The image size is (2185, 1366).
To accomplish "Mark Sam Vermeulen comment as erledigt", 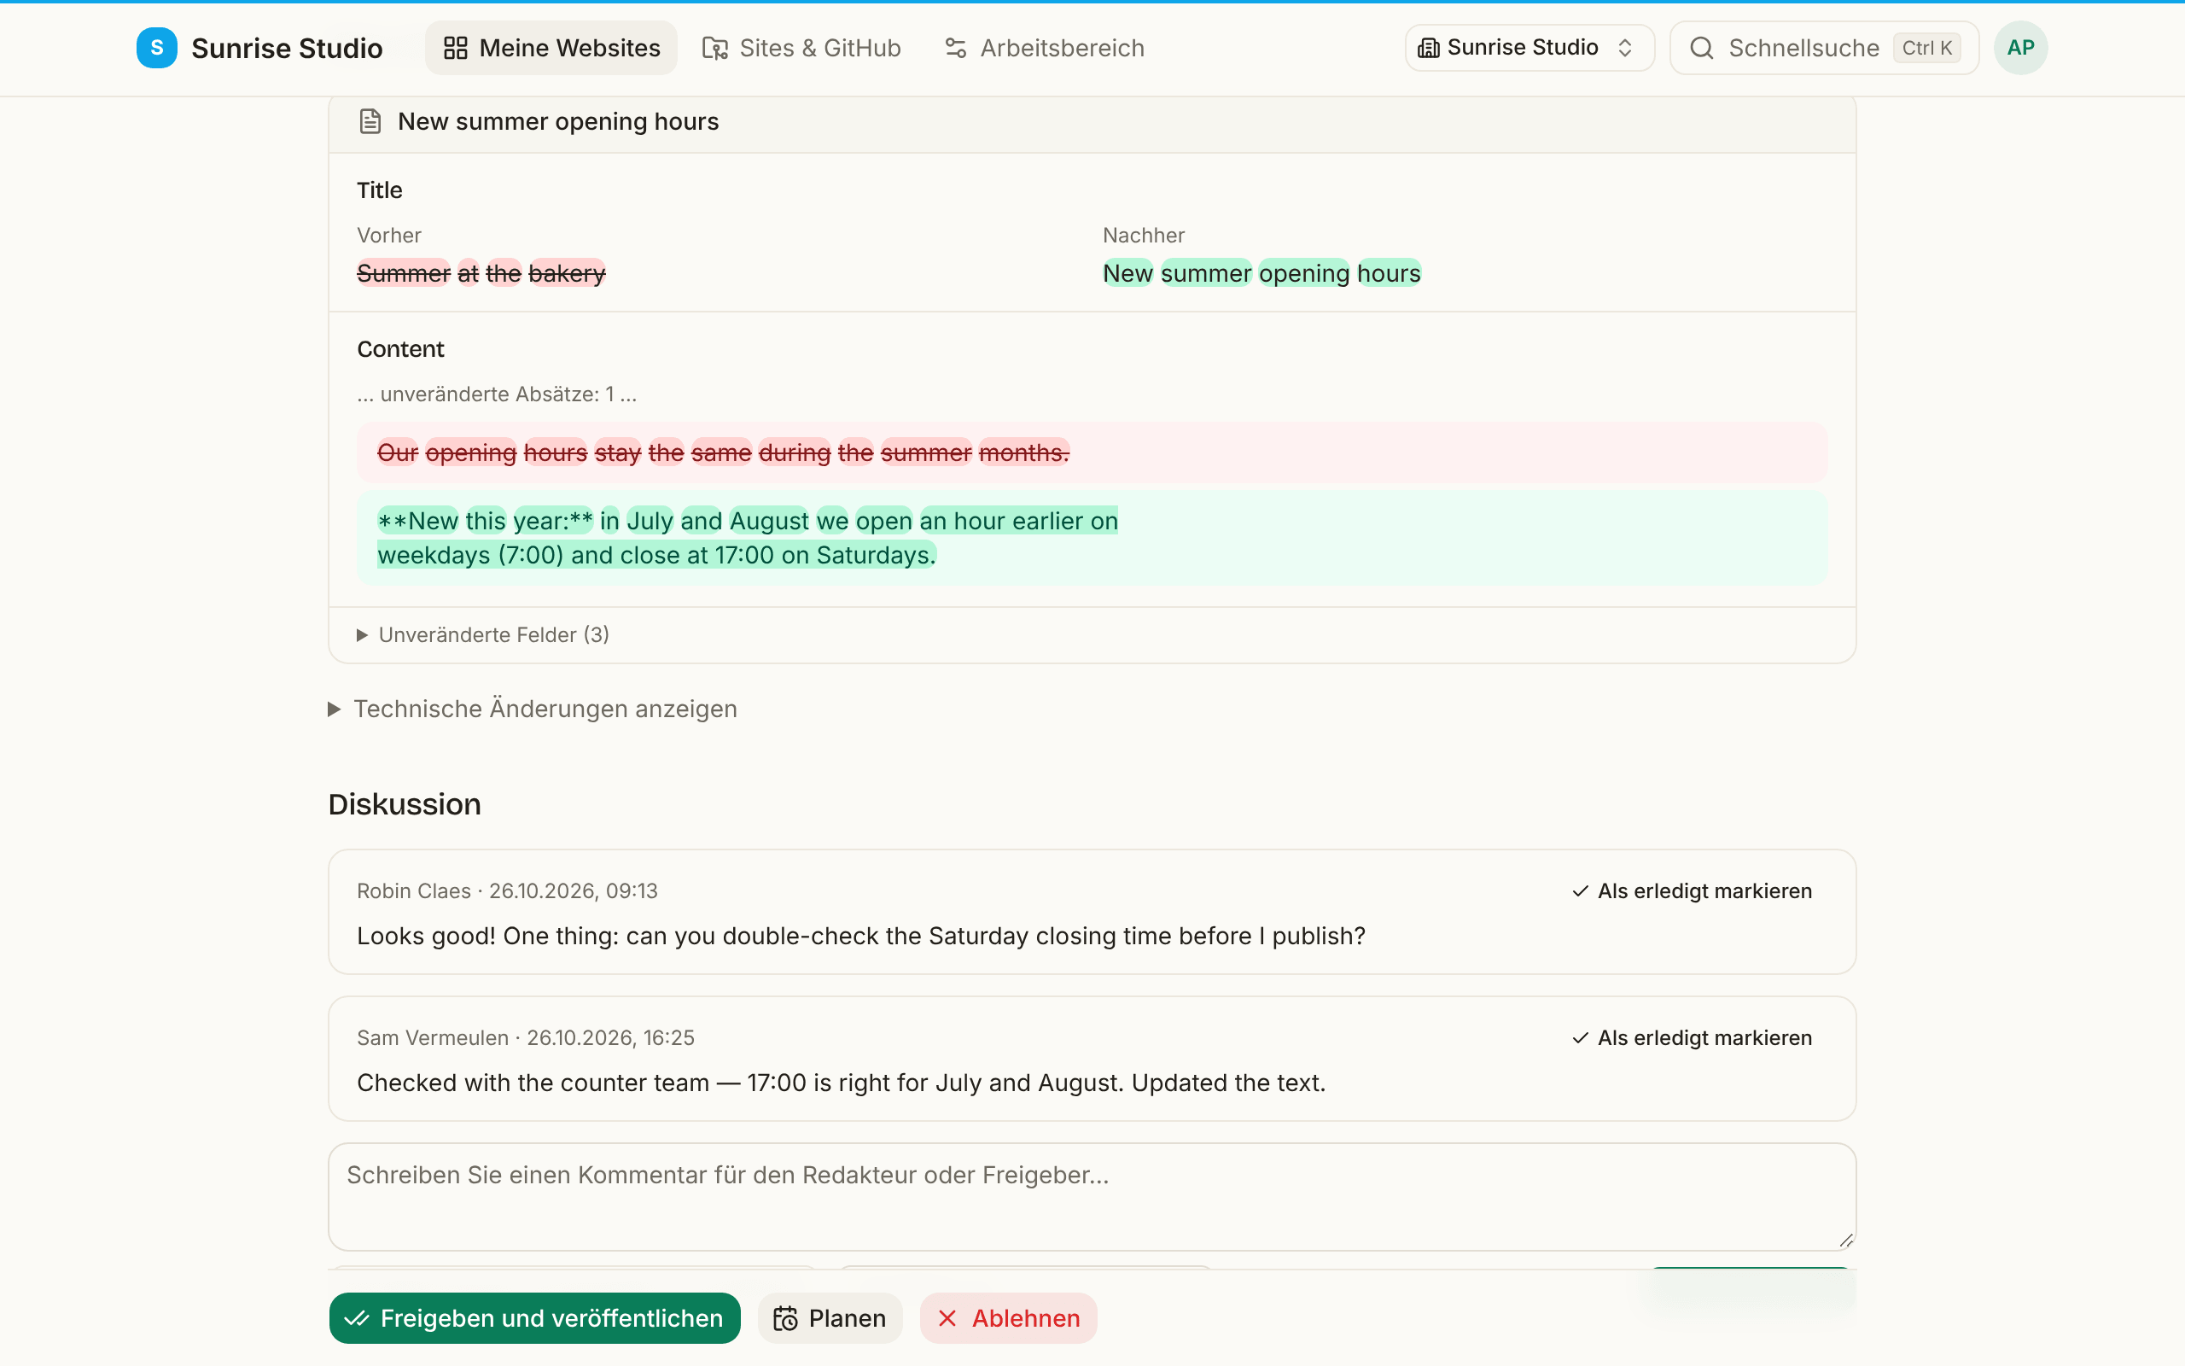I will click(1691, 1038).
